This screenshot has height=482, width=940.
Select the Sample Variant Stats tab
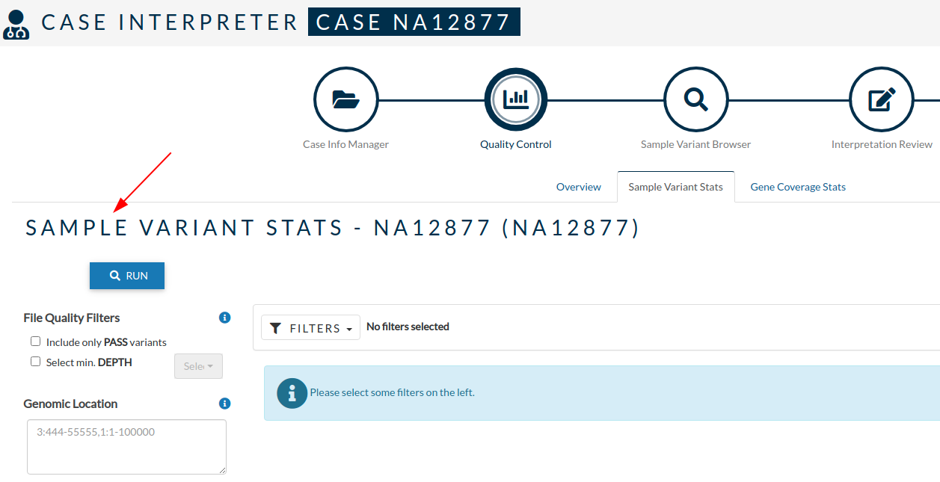point(675,186)
